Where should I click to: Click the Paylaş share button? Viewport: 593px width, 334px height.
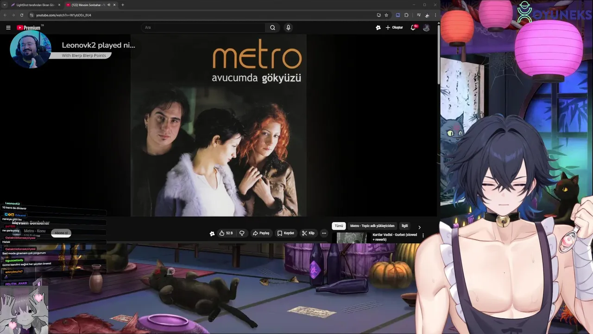coord(261,233)
